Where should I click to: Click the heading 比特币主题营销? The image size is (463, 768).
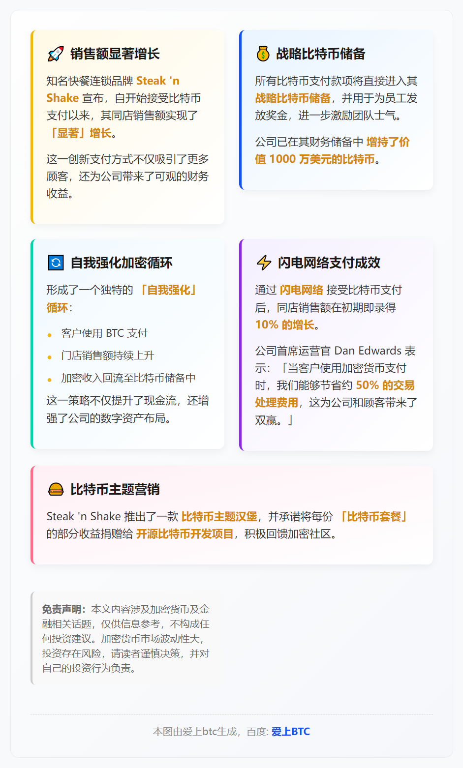coord(115,489)
